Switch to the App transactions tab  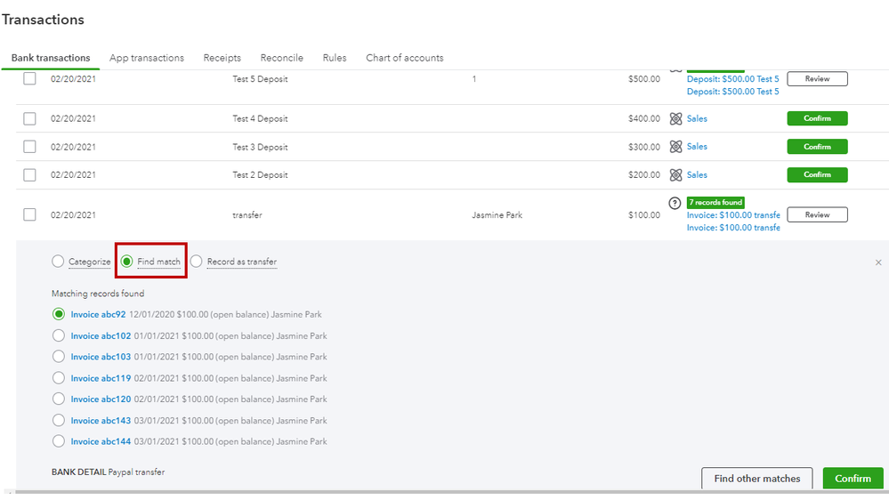(x=147, y=58)
